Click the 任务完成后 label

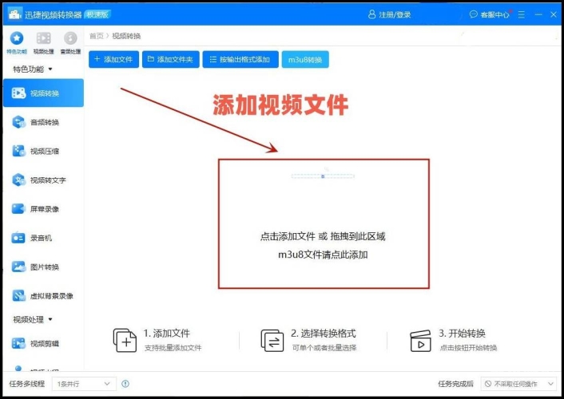(455, 384)
